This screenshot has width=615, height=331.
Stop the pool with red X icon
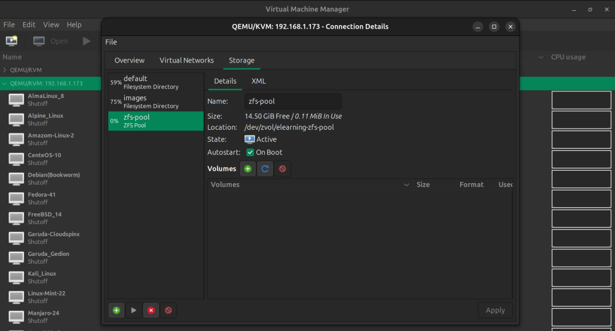click(151, 310)
